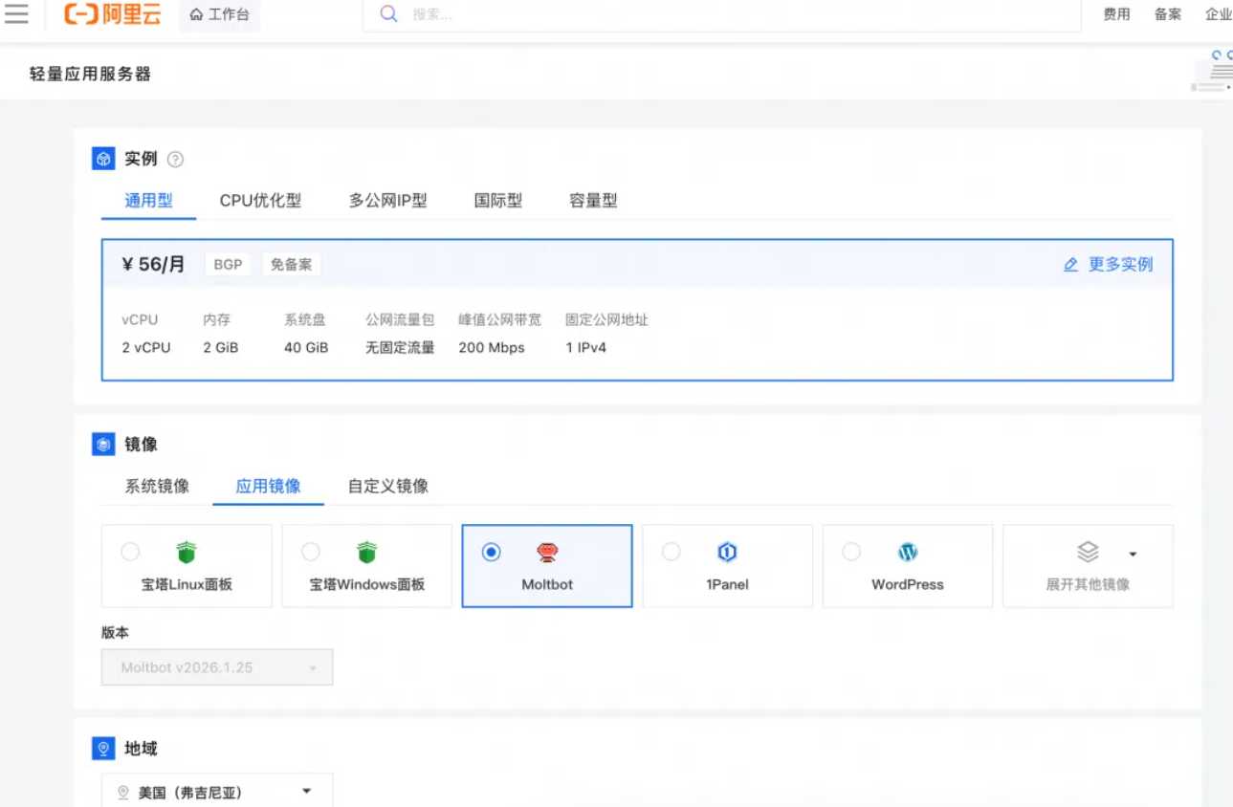Screen dimensions: 1233x807
Task: Open the 工作台 workbench button
Action: [x=220, y=14]
